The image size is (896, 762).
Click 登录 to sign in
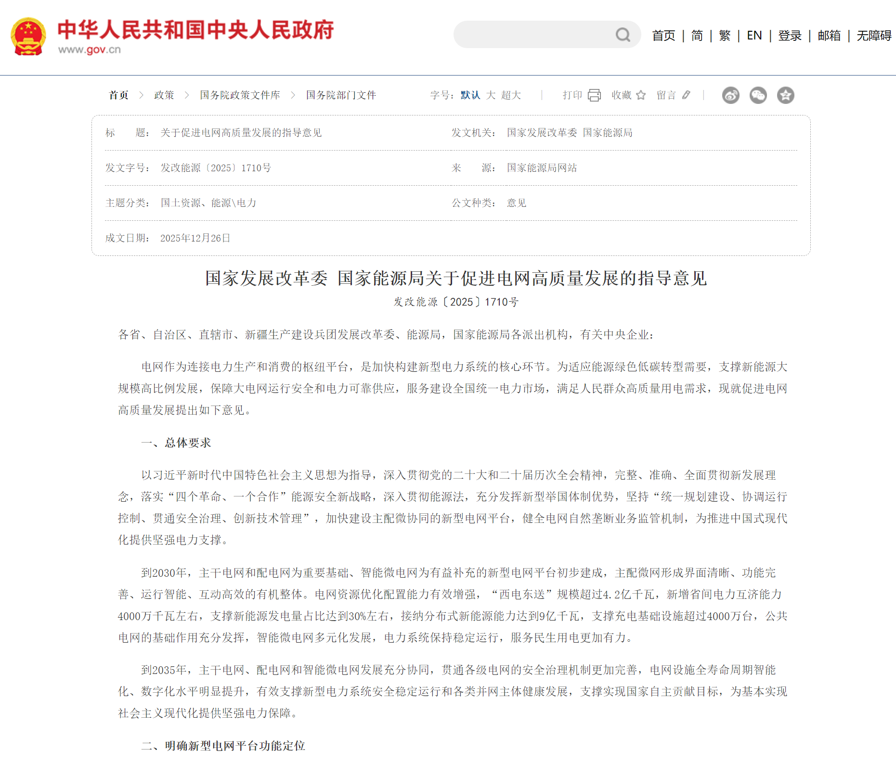point(790,36)
